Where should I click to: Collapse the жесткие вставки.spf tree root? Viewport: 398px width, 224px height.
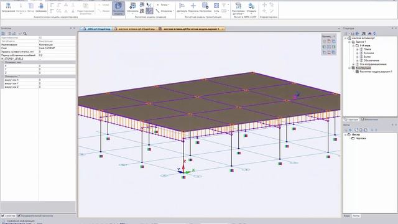[345, 38]
